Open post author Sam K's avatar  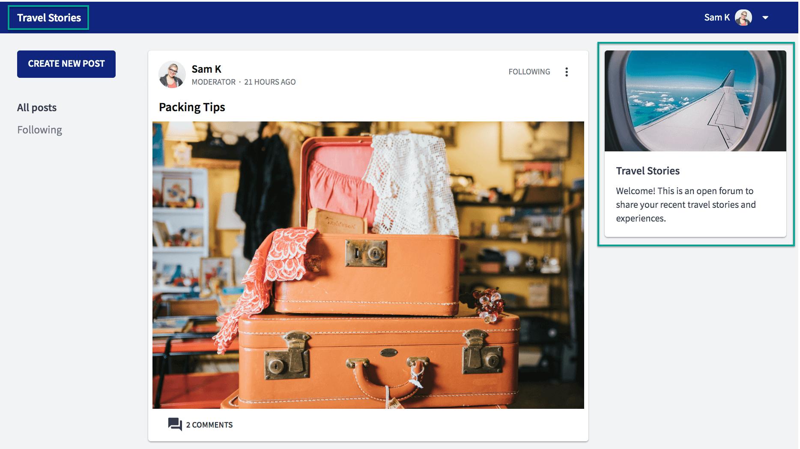point(172,74)
